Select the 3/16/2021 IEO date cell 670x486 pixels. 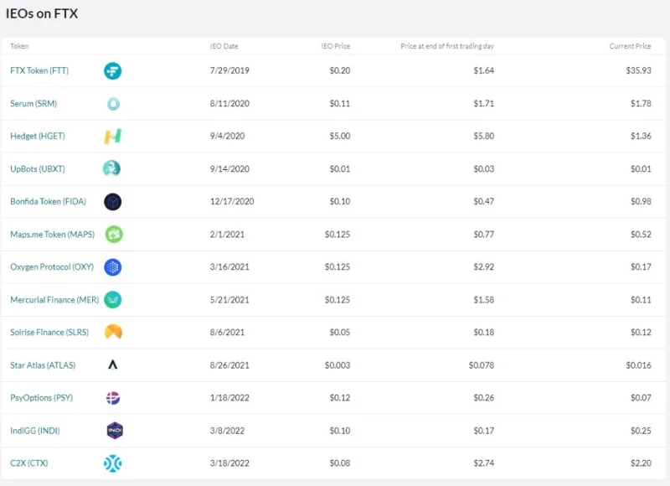pyautogui.click(x=229, y=266)
